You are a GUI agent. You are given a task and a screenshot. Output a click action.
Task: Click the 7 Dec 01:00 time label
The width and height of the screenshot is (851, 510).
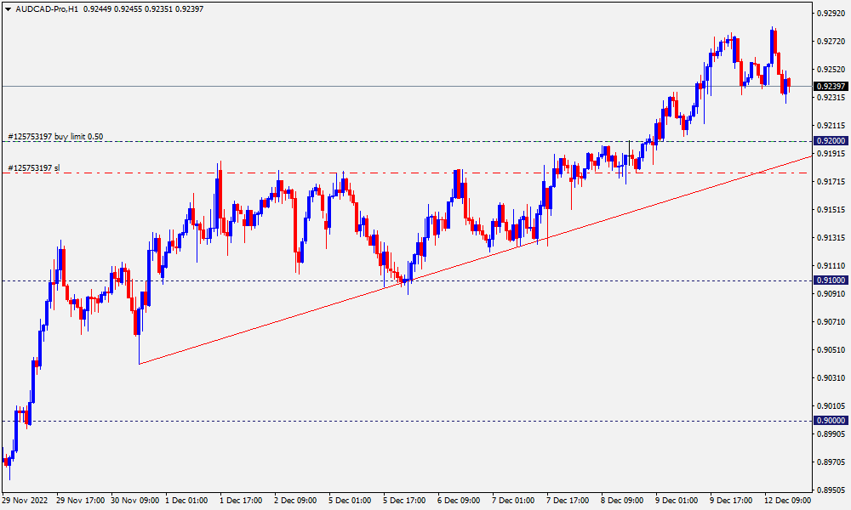point(513,501)
